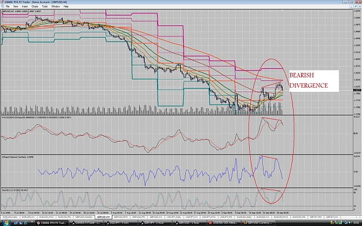Activate the GBP/USD 1 hour taskbar button

tap(189, 223)
